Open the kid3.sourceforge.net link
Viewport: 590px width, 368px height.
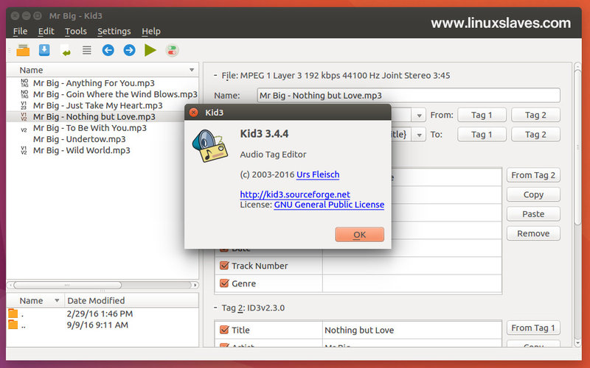pyautogui.click(x=295, y=194)
